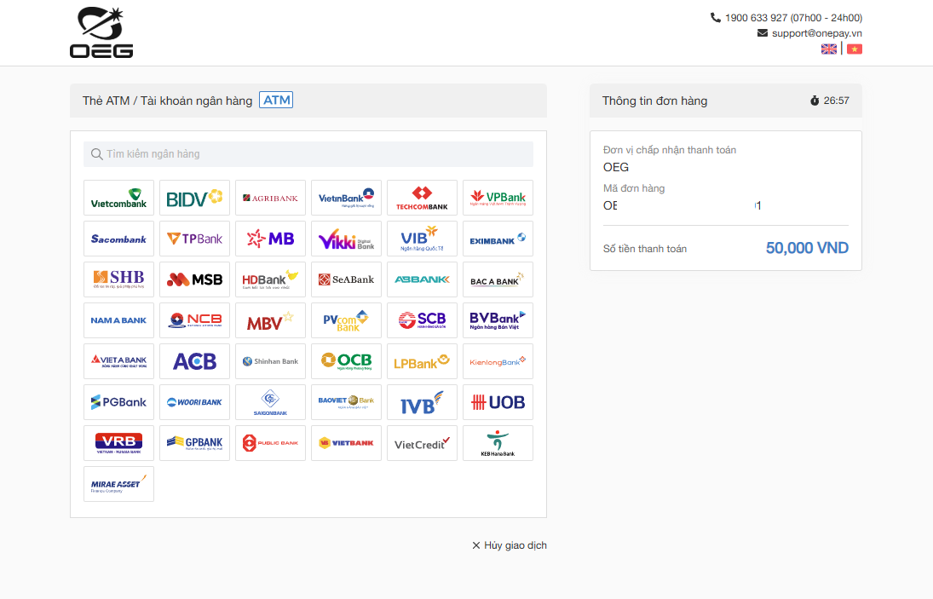Choose LPBank from the grid
This screenshot has height=599, width=933.
click(x=423, y=361)
